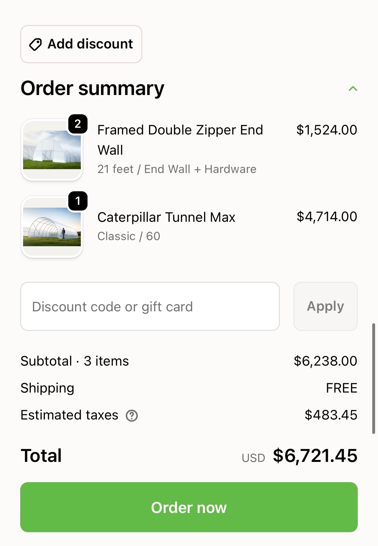Click the quantity badge showing 1
The height and width of the screenshot is (546, 378).
pos(78,201)
